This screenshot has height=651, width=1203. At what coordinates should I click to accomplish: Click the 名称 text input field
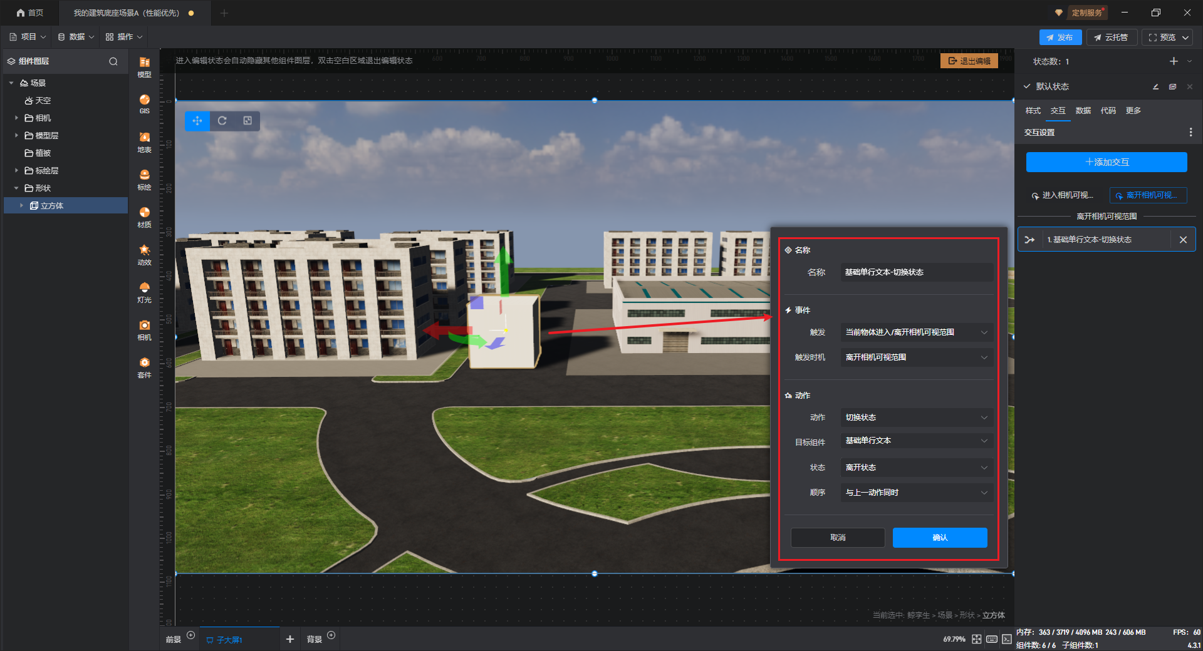(916, 272)
